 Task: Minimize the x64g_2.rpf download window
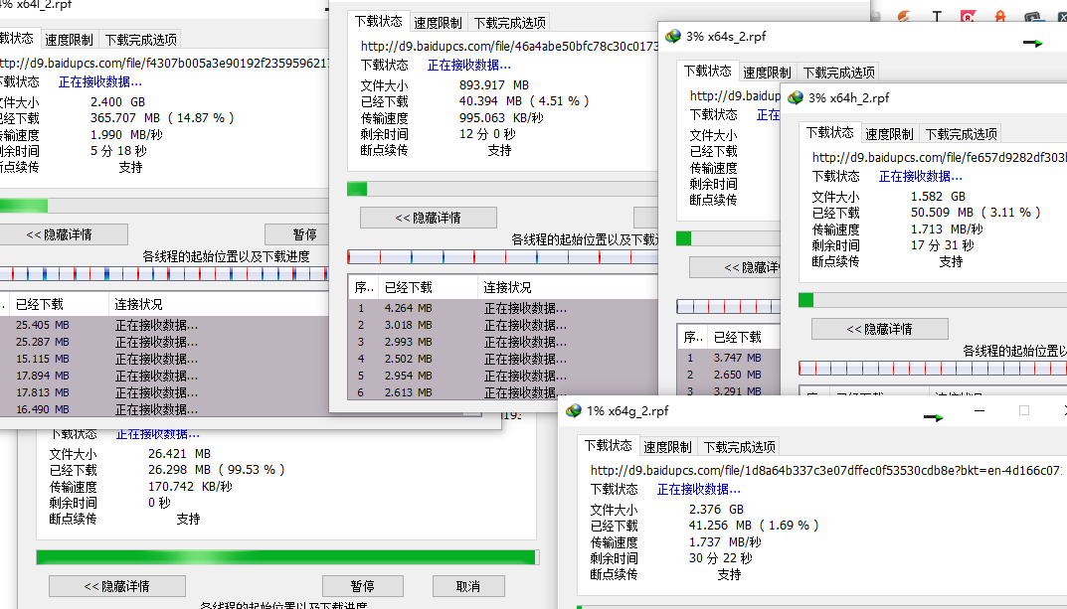pos(979,410)
